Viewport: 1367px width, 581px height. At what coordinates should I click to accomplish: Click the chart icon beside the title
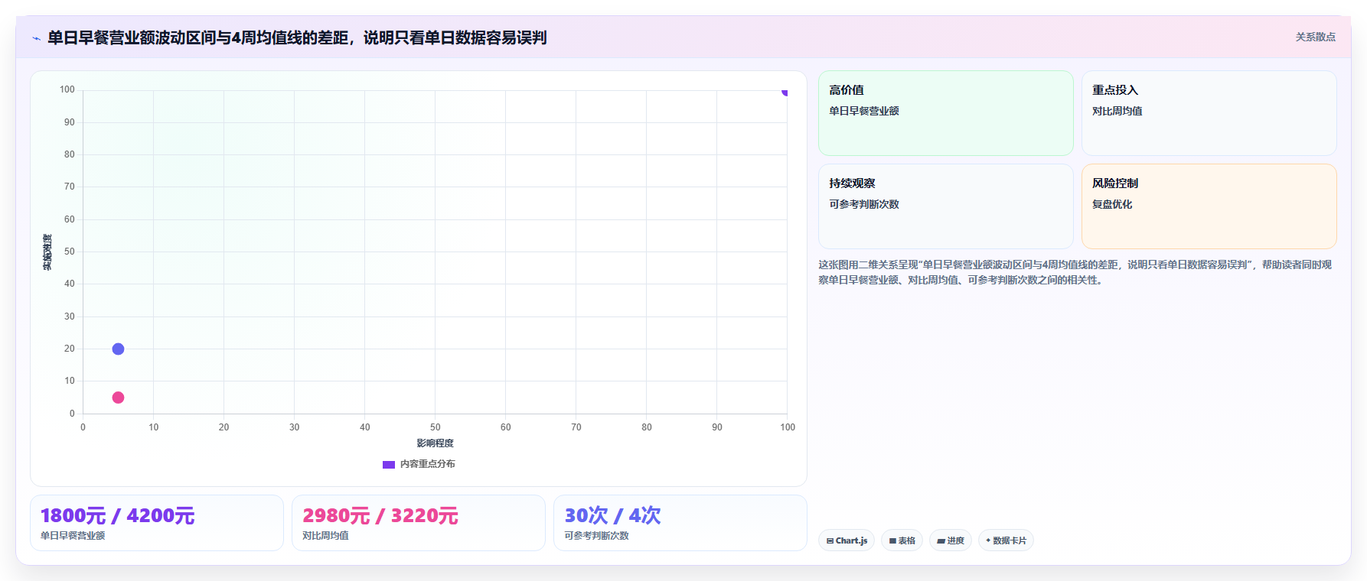tap(36, 38)
